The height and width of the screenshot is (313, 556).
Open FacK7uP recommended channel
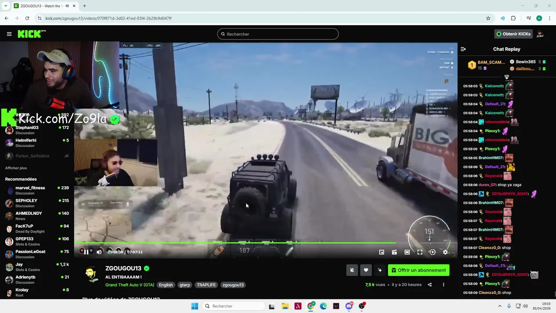37,228
